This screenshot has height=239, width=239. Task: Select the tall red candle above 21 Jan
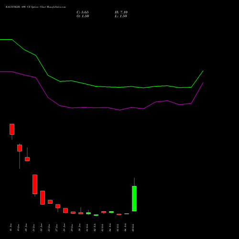tap(35, 184)
